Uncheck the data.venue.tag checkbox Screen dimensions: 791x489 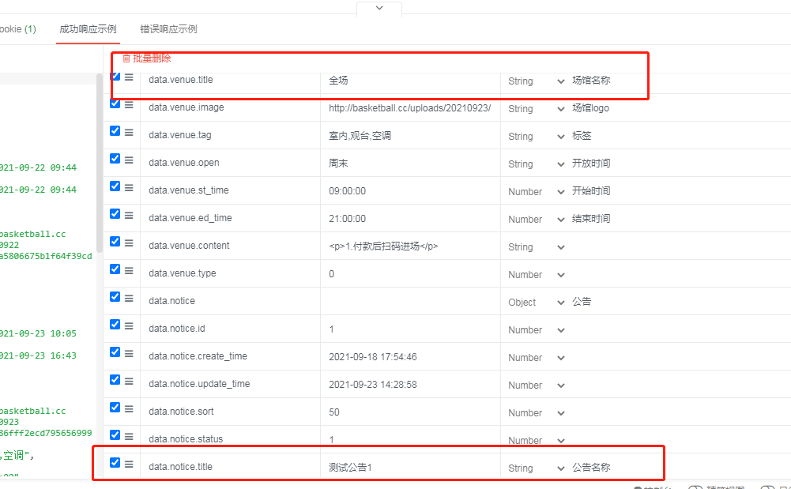(x=115, y=131)
